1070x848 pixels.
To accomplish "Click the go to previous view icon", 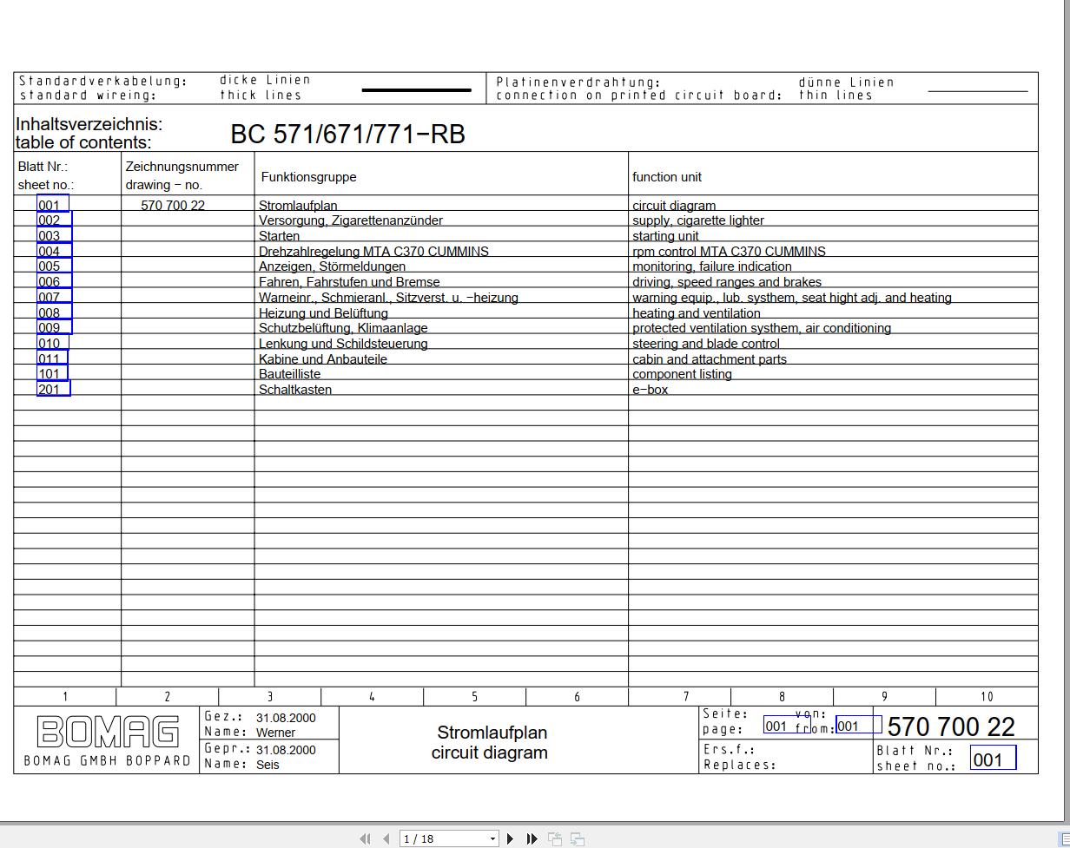I will [x=555, y=838].
